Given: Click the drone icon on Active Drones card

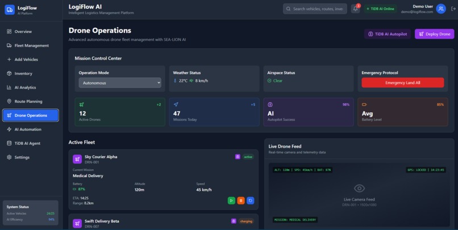Looking at the screenshot, I should pos(81,104).
